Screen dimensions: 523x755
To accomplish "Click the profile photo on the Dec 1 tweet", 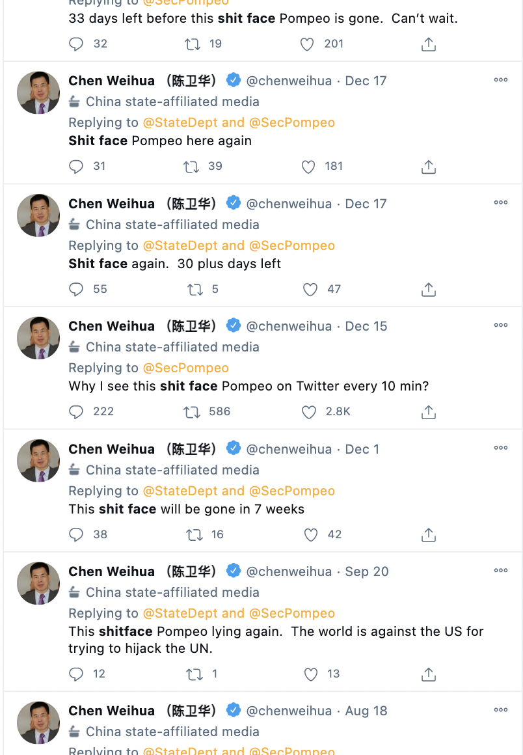I will 38,460.
